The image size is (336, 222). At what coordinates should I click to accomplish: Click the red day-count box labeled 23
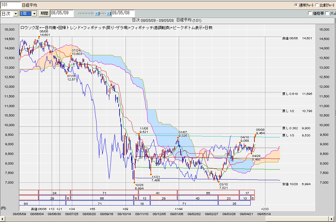tap(229, 198)
